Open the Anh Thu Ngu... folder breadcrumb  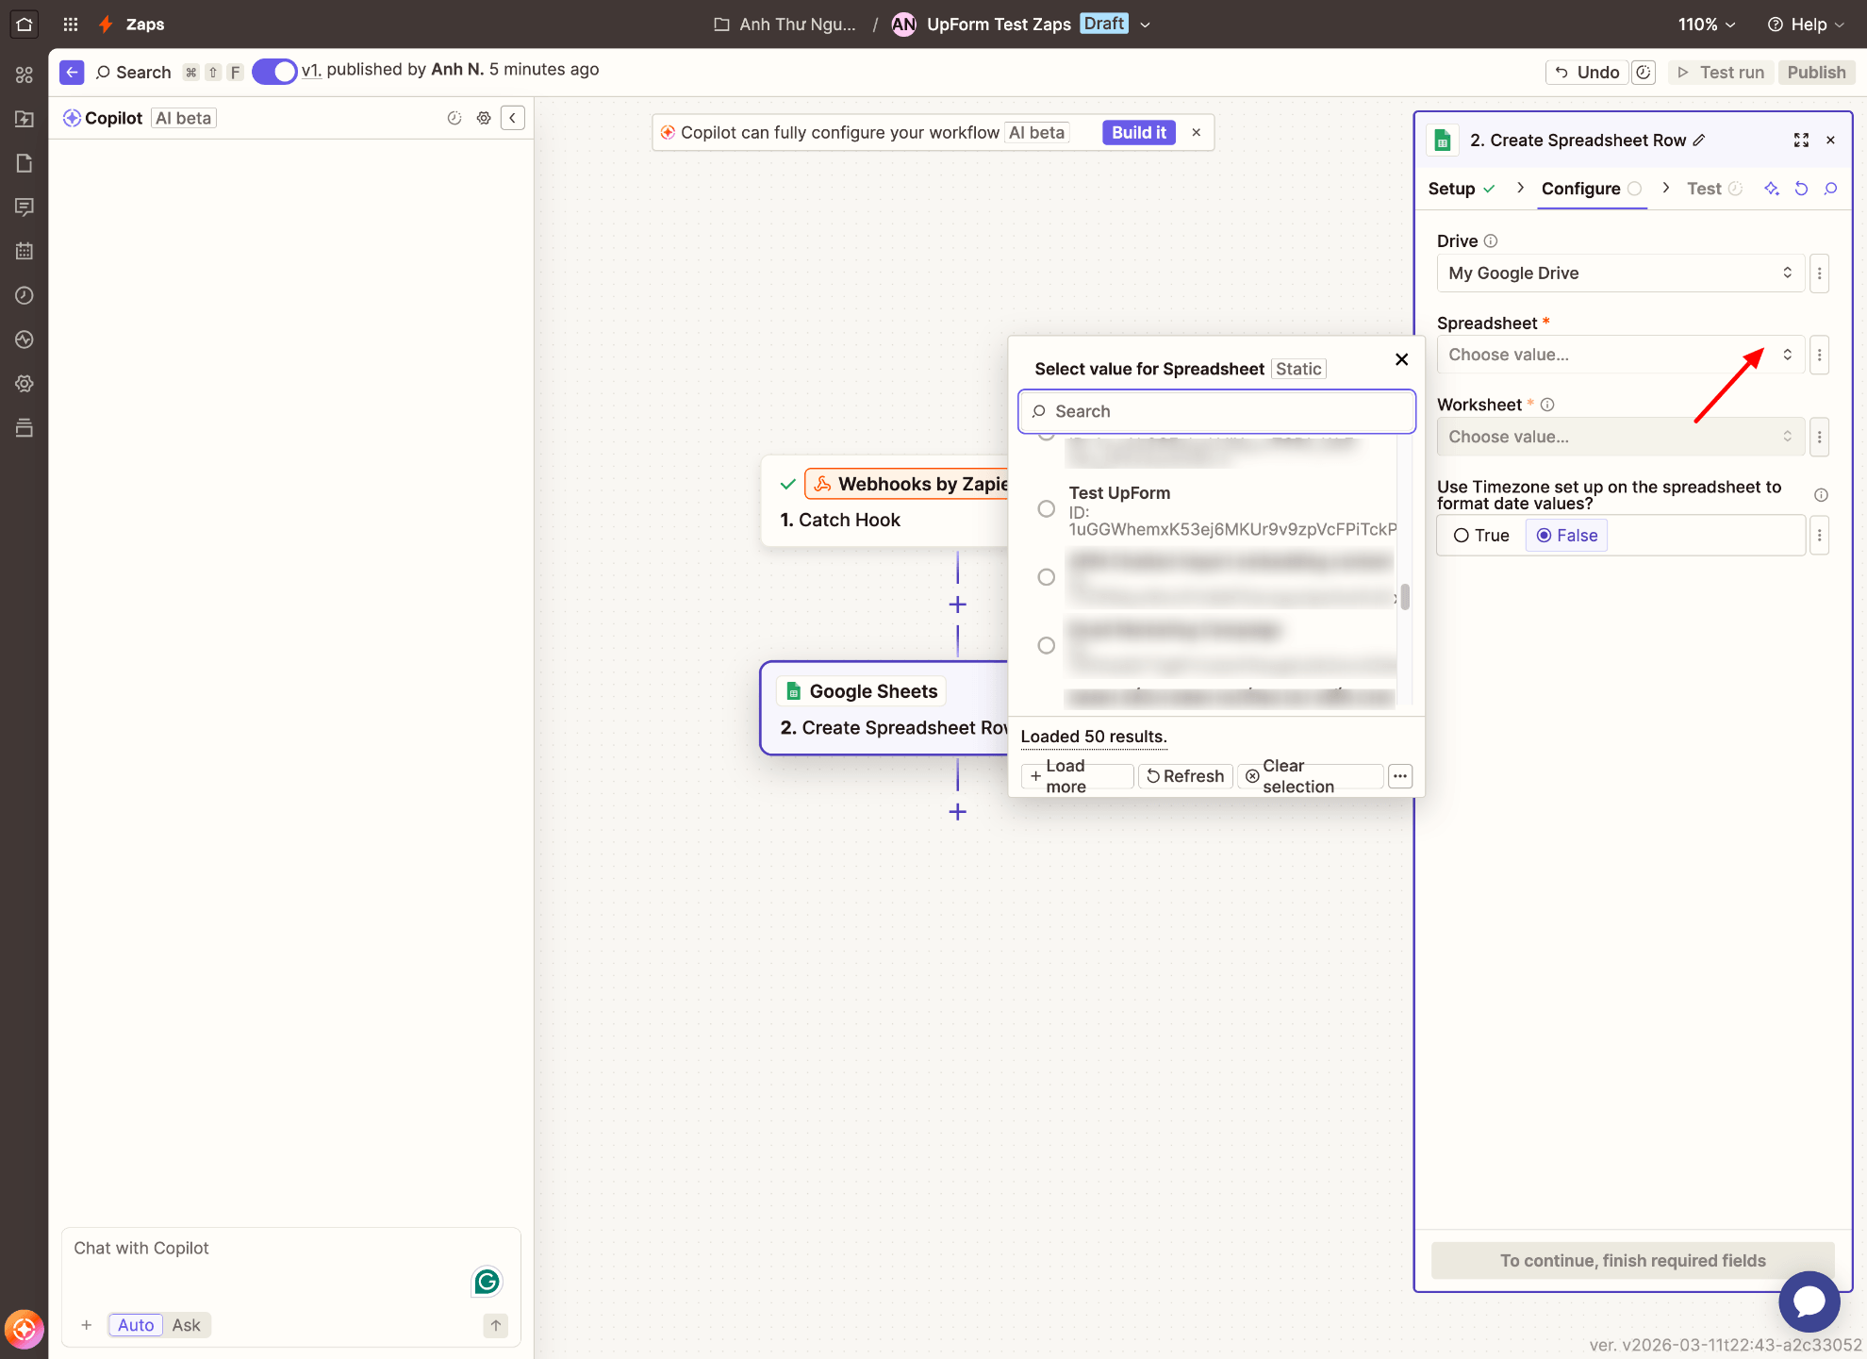pyautogui.click(x=785, y=25)
